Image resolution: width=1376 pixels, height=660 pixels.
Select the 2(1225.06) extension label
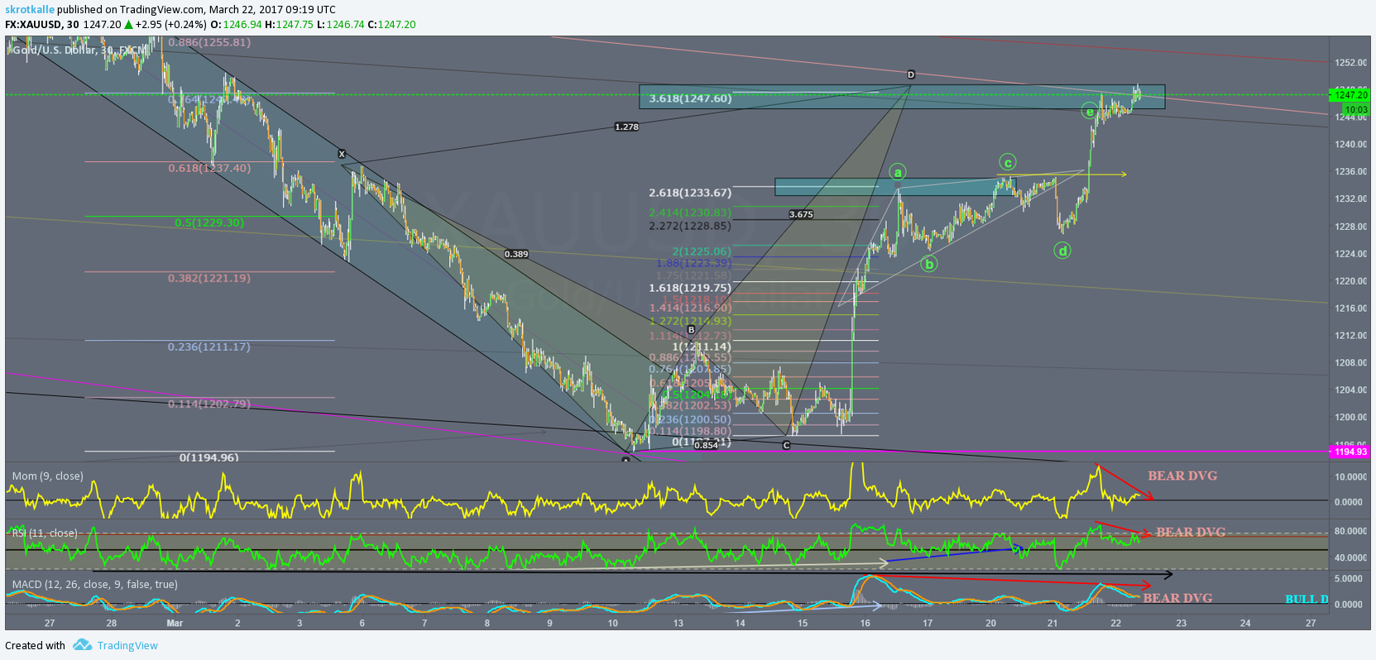702,251
